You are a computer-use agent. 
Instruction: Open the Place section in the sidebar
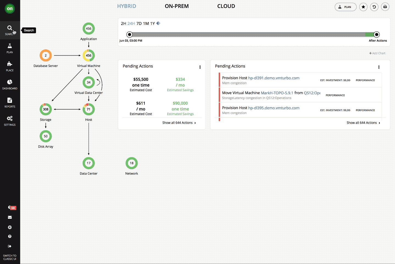tap(10, 66)
